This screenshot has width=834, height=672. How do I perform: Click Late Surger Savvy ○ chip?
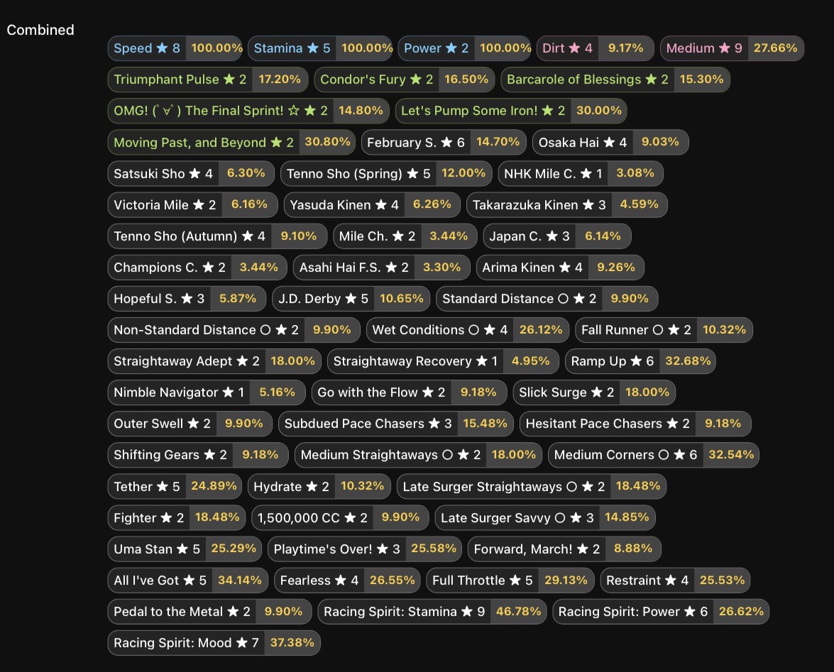tap(545, 518)
